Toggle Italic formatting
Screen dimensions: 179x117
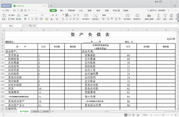pos(29,19)
